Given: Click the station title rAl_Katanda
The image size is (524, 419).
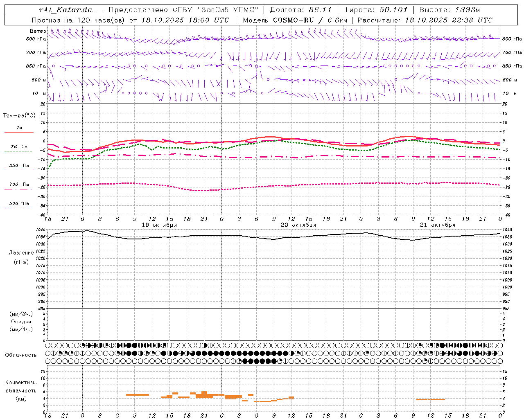Looking at the screenshot, I should tap(66, 10).
